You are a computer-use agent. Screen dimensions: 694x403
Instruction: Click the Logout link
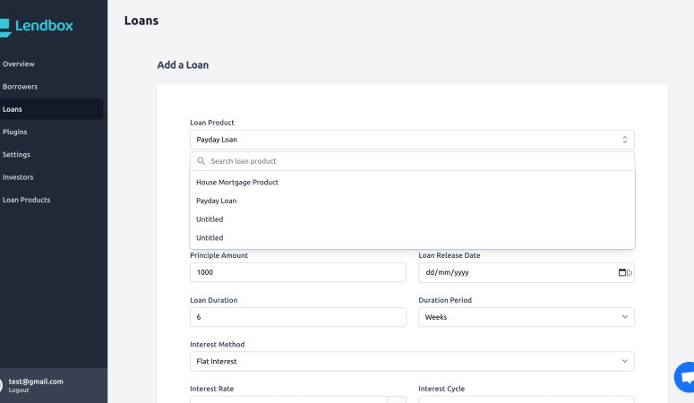pyautogui.click(x=19, y=390)
